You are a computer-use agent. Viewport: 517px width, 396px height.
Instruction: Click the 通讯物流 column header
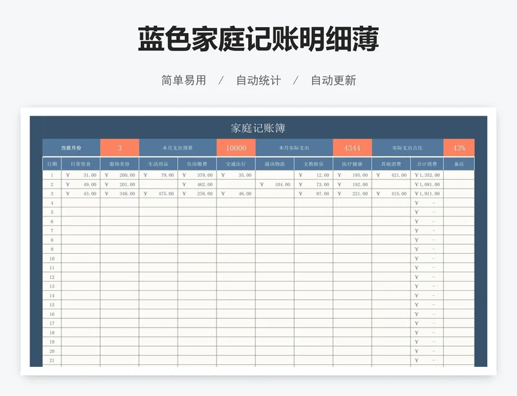click(x=275, y=164)
